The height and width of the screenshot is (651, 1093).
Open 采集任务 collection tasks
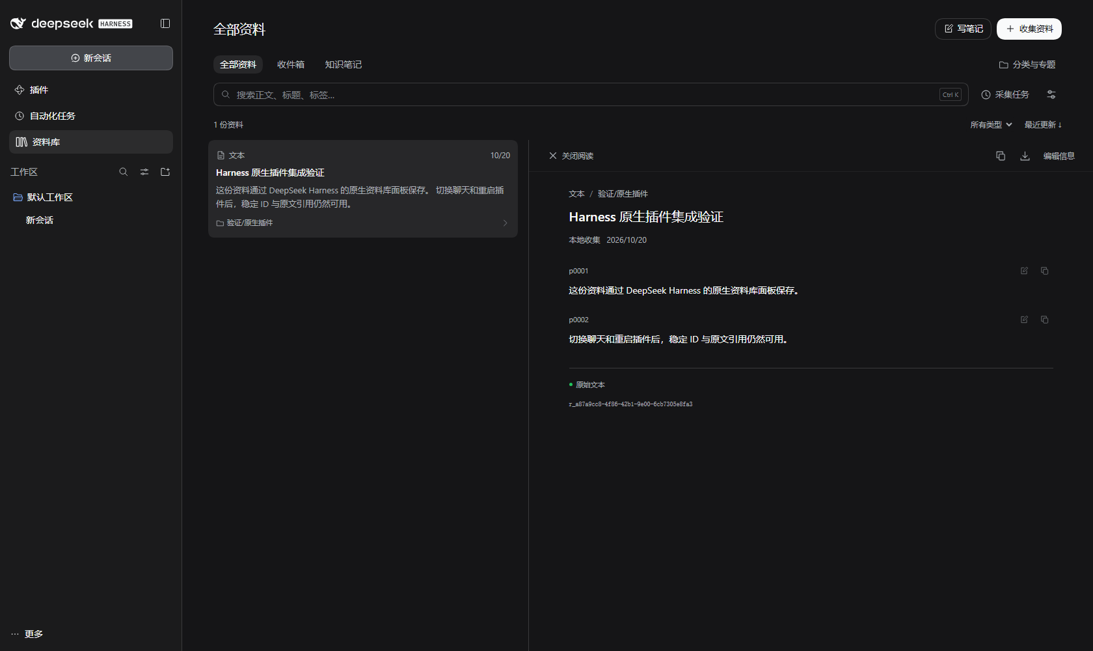(x=1005, y=94)
